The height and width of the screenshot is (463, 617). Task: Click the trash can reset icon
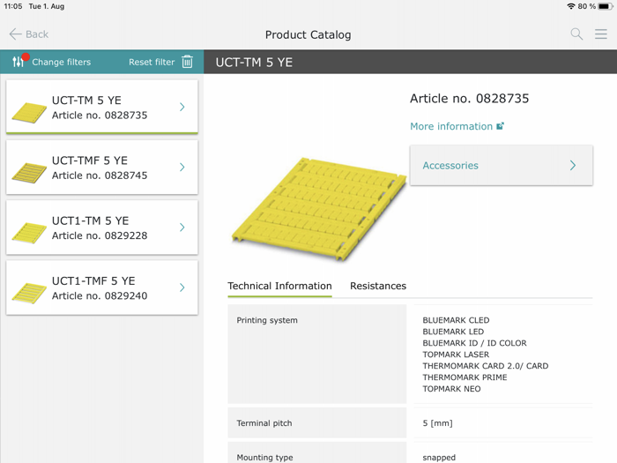click(187, 62)
